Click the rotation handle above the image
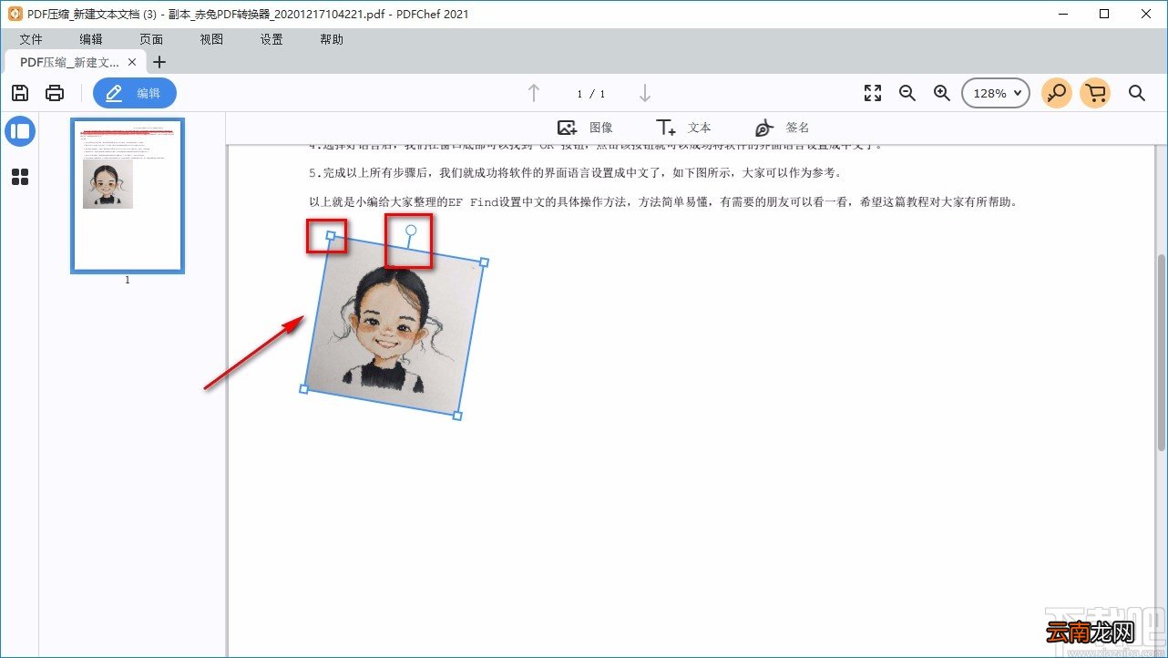The width and height of the screenshot is (1168, 658). 411,231
